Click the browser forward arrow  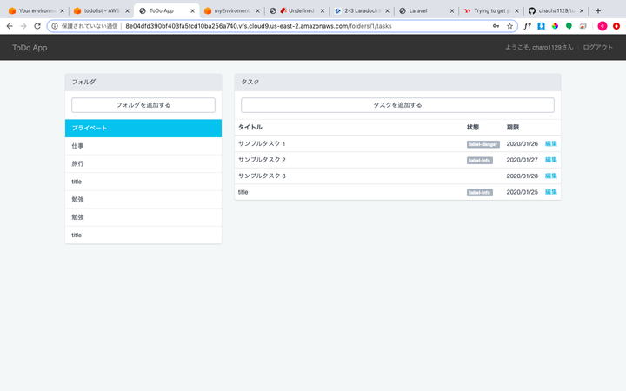click(x=23, y=26)
